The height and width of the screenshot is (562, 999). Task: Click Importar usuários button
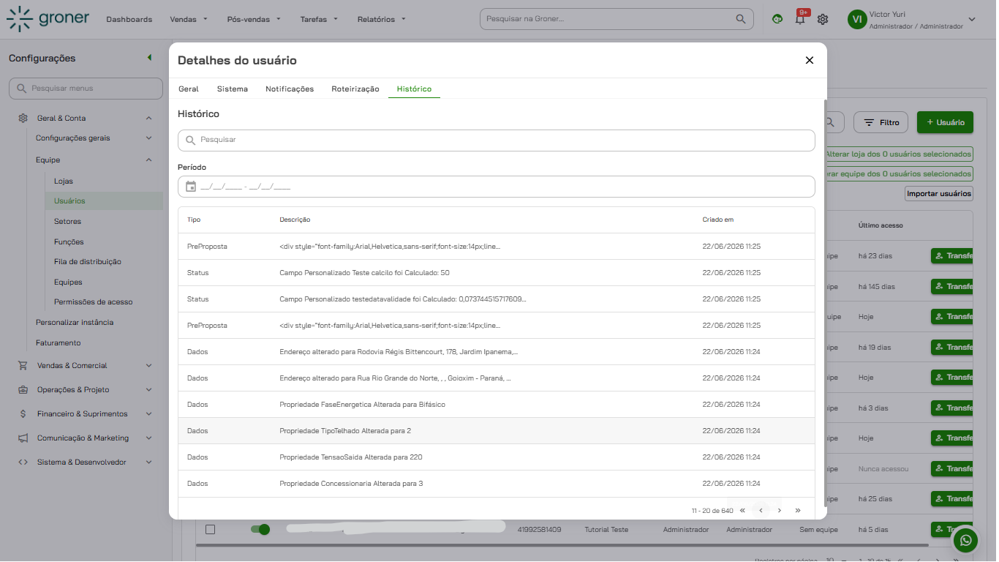pyautogui.click(x=939, y=193)
